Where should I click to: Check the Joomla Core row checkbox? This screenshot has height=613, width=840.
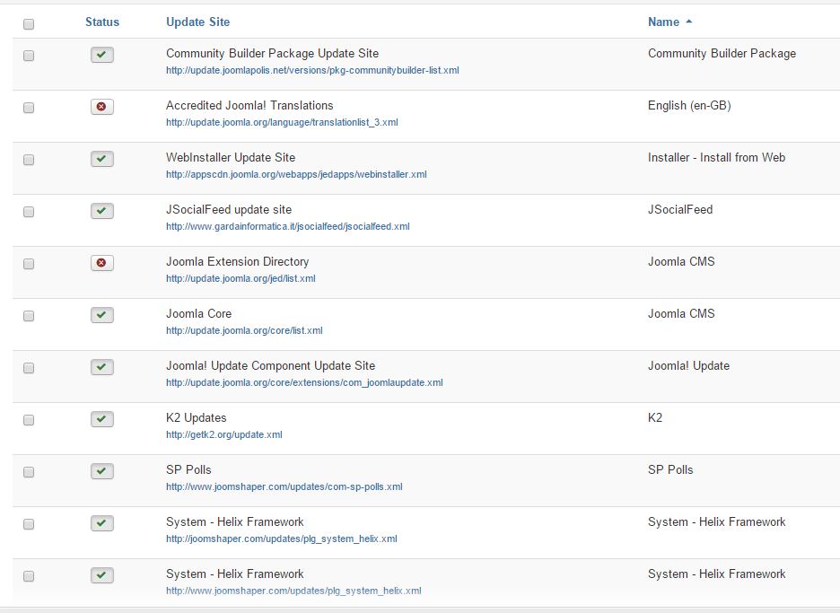pyautogui.click(x=29, y=316)
